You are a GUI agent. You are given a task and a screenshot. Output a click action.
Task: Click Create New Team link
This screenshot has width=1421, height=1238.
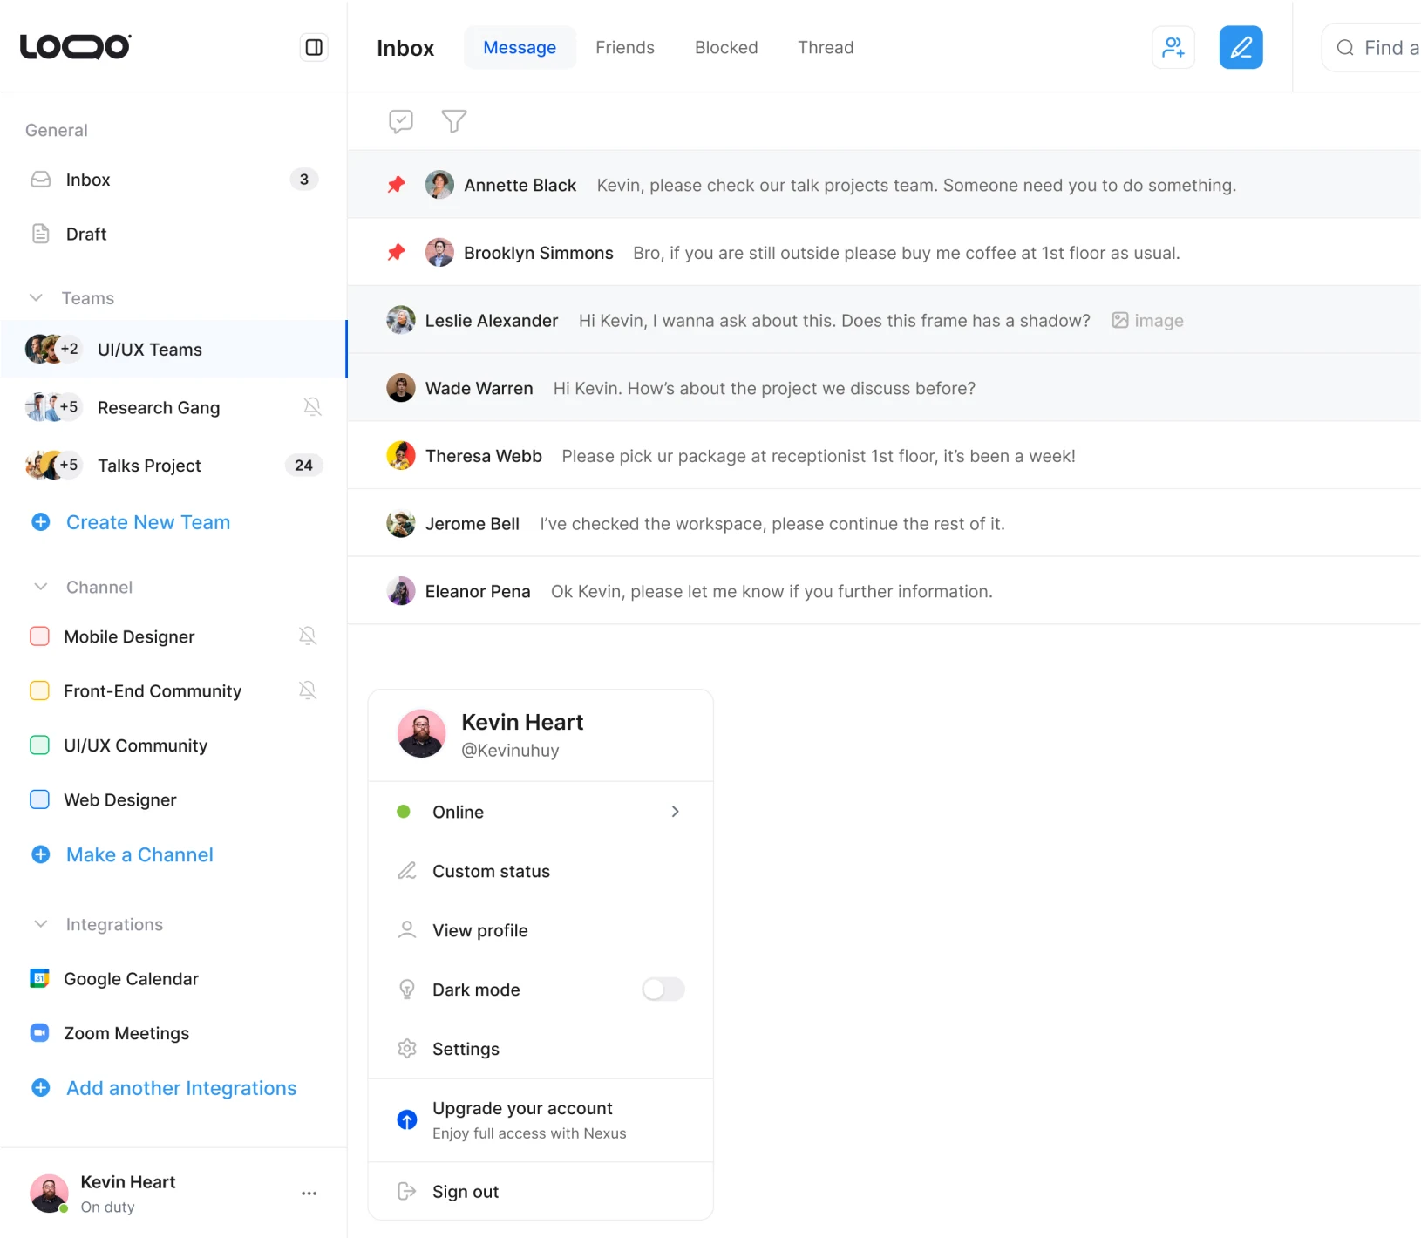147,522
